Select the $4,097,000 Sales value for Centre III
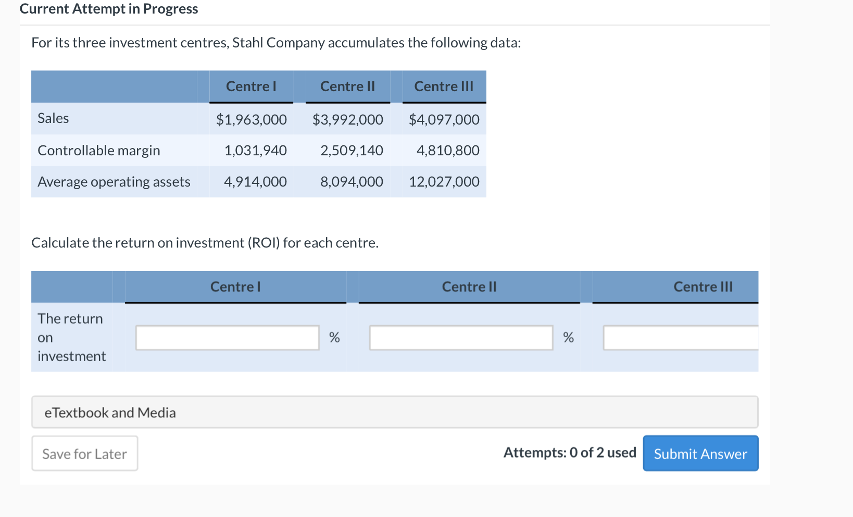This screenshot has width=853, height=517. point(443,119)
